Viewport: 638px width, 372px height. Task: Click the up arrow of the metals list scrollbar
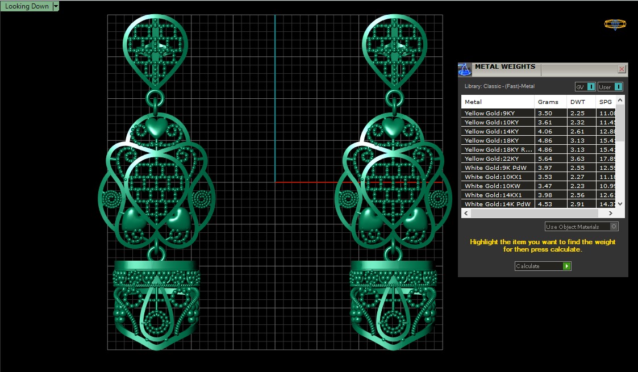click(x=620, y=100)
